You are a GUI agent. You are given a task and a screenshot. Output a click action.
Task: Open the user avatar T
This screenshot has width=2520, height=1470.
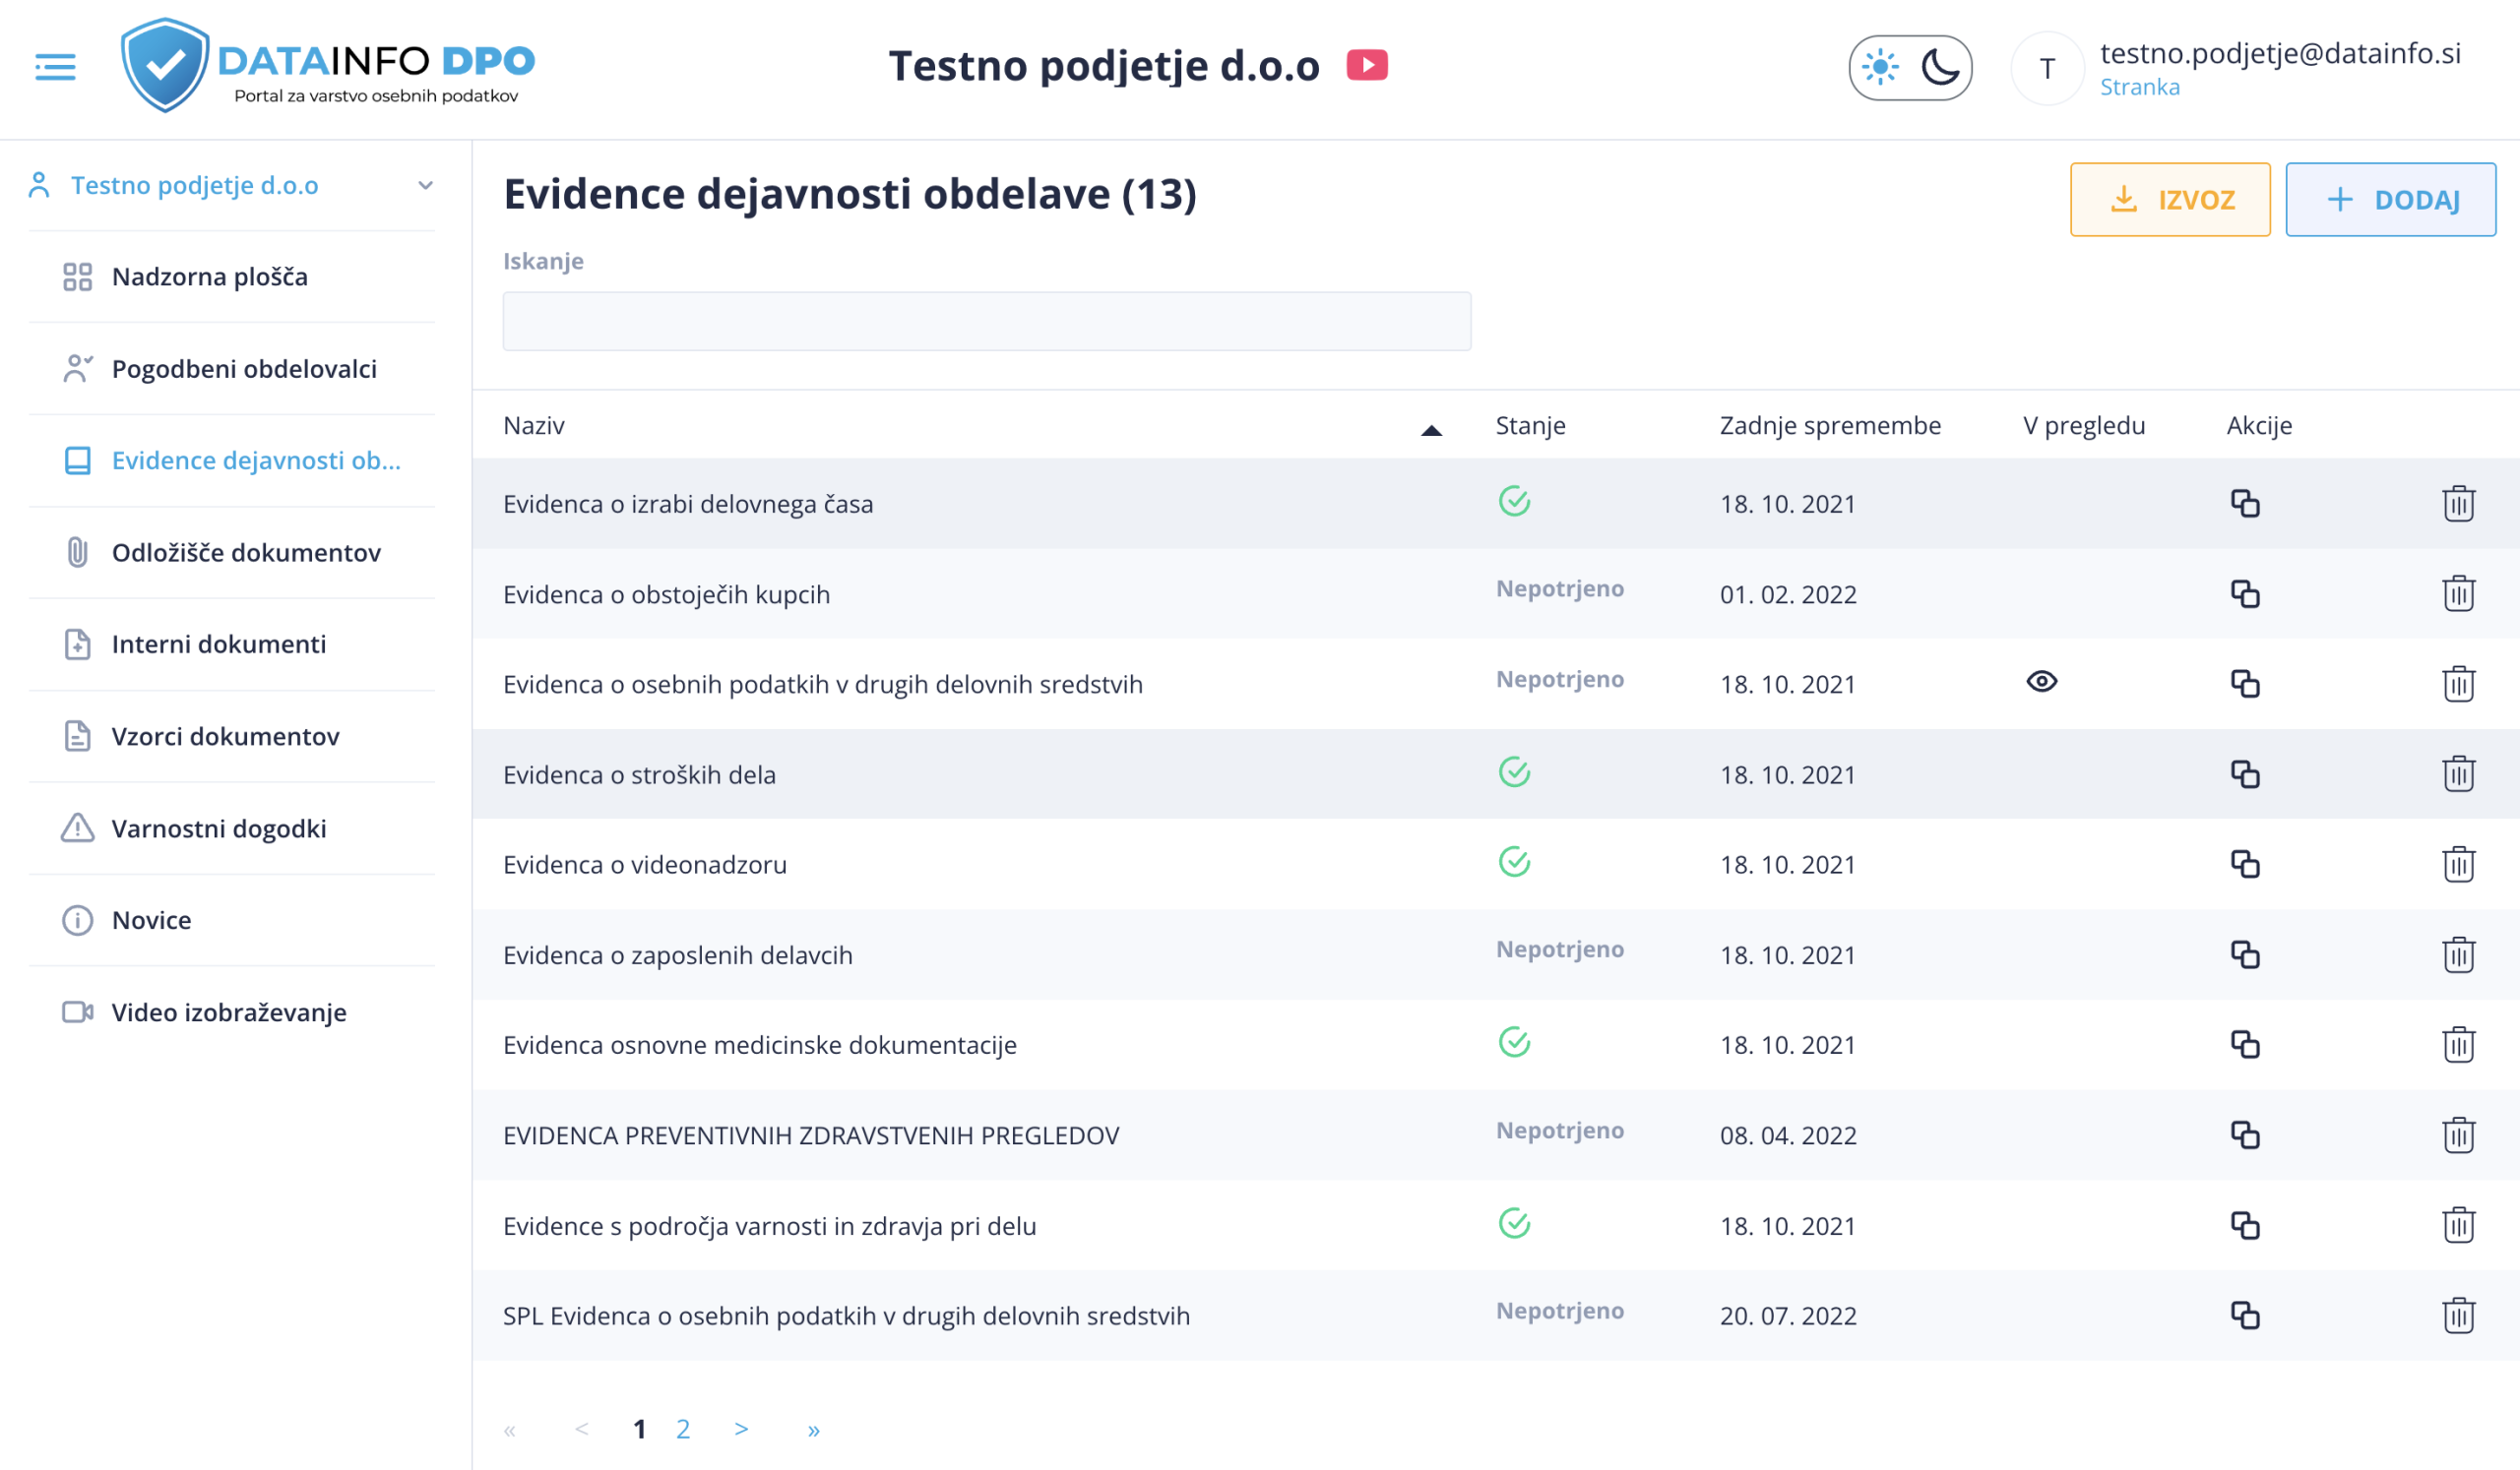point(2047,68)
